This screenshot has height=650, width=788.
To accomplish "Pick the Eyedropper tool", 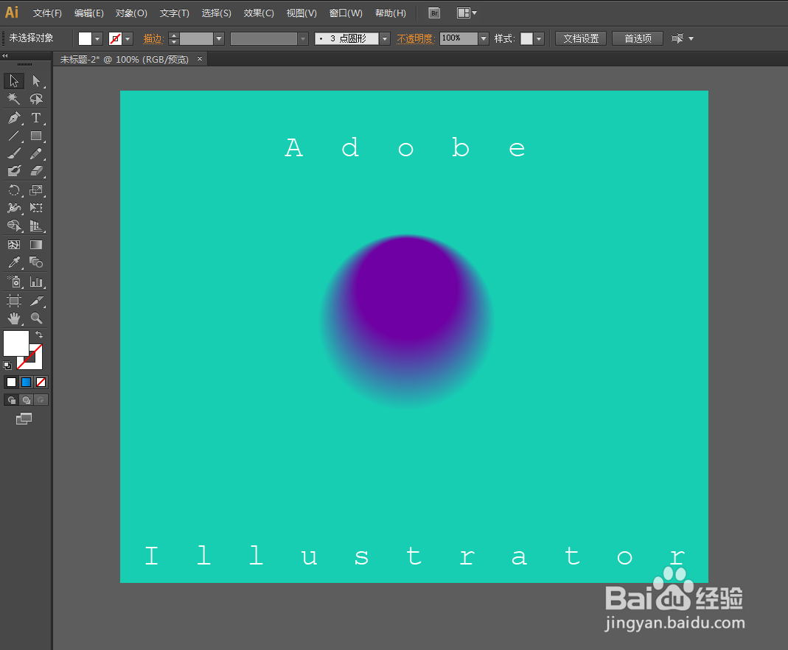I will tap(13, 262).
